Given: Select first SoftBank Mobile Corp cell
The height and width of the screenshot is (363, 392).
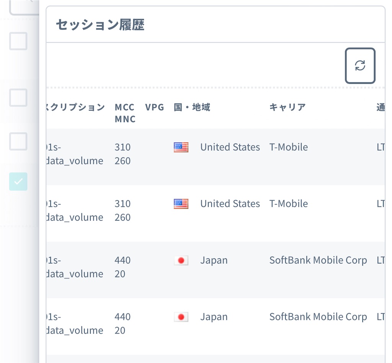Looking at the screenshot, I should click(x=318, y=260).
